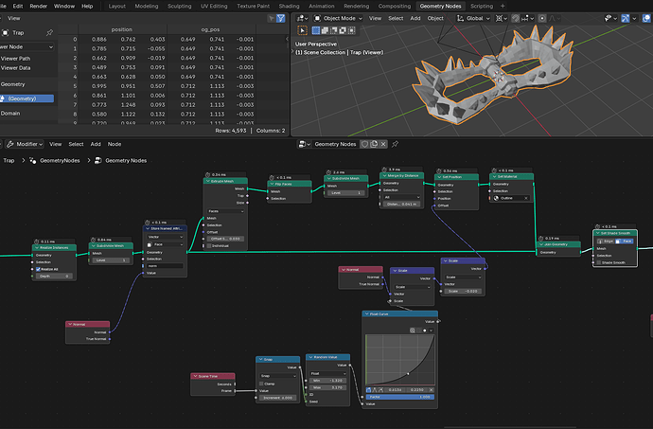Open All mode dropdown in Merge by Distance
Viewport: 653px width, 429px height.
coord(402,197)
